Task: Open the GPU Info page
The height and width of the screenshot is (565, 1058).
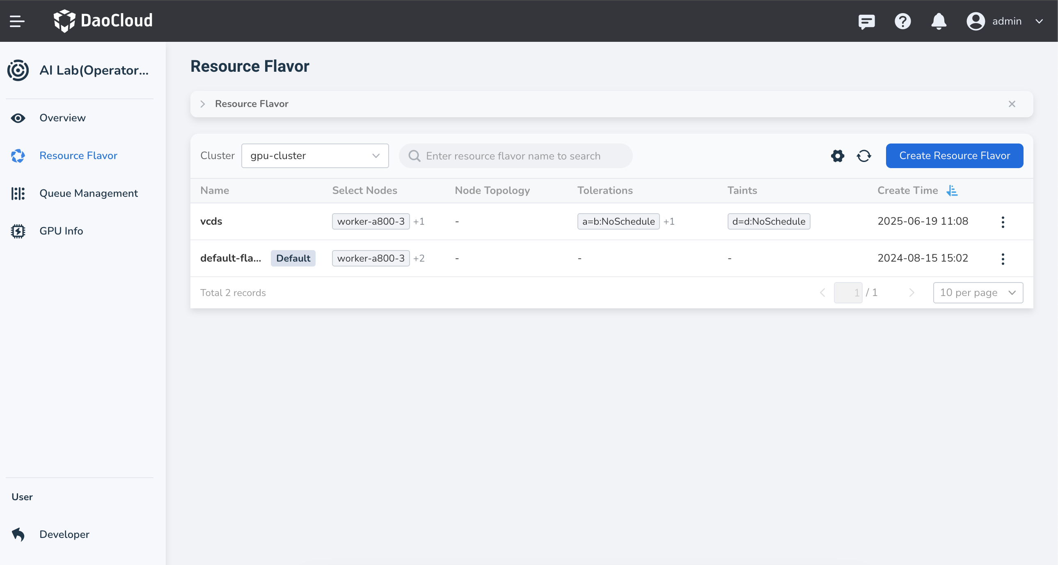Action: click(61, 230)
